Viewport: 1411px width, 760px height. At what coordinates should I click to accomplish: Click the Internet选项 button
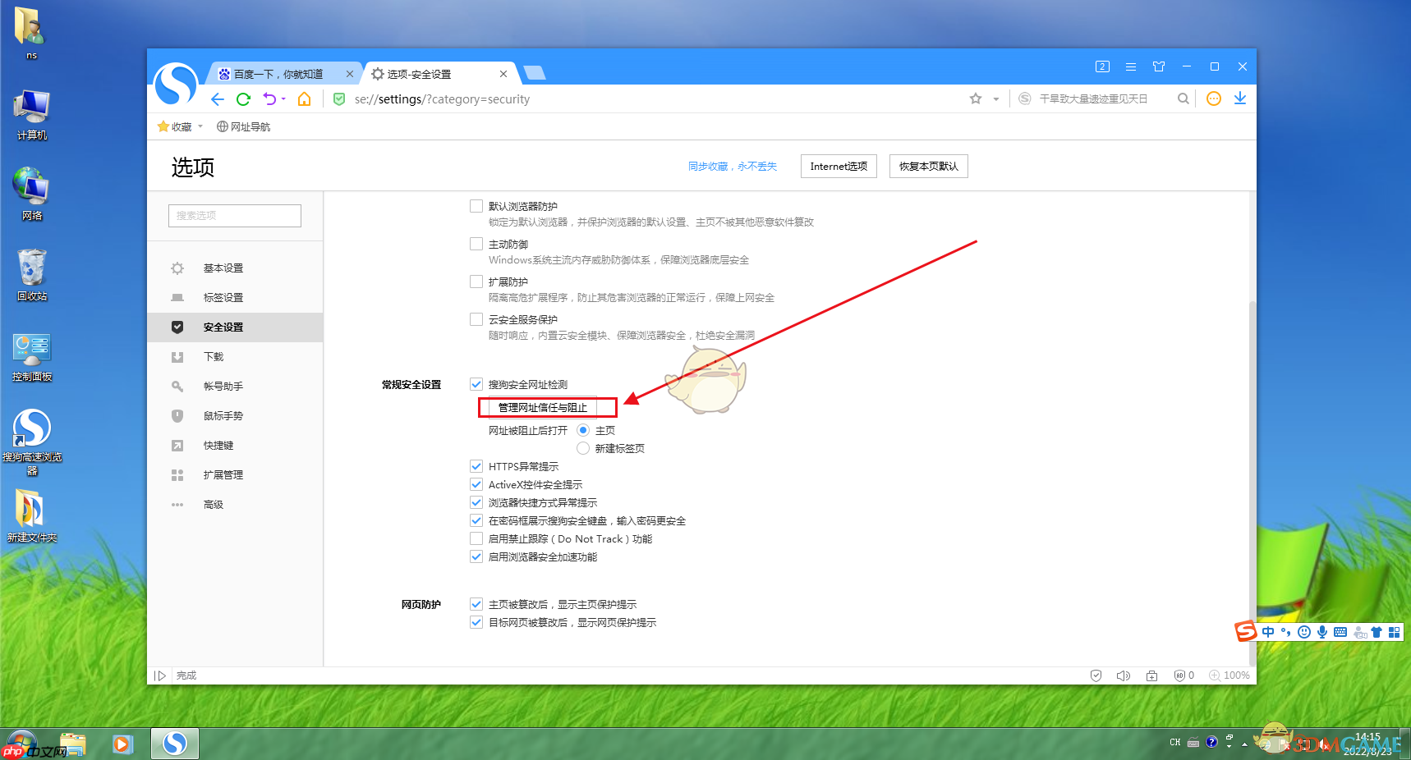pos(838,166)
